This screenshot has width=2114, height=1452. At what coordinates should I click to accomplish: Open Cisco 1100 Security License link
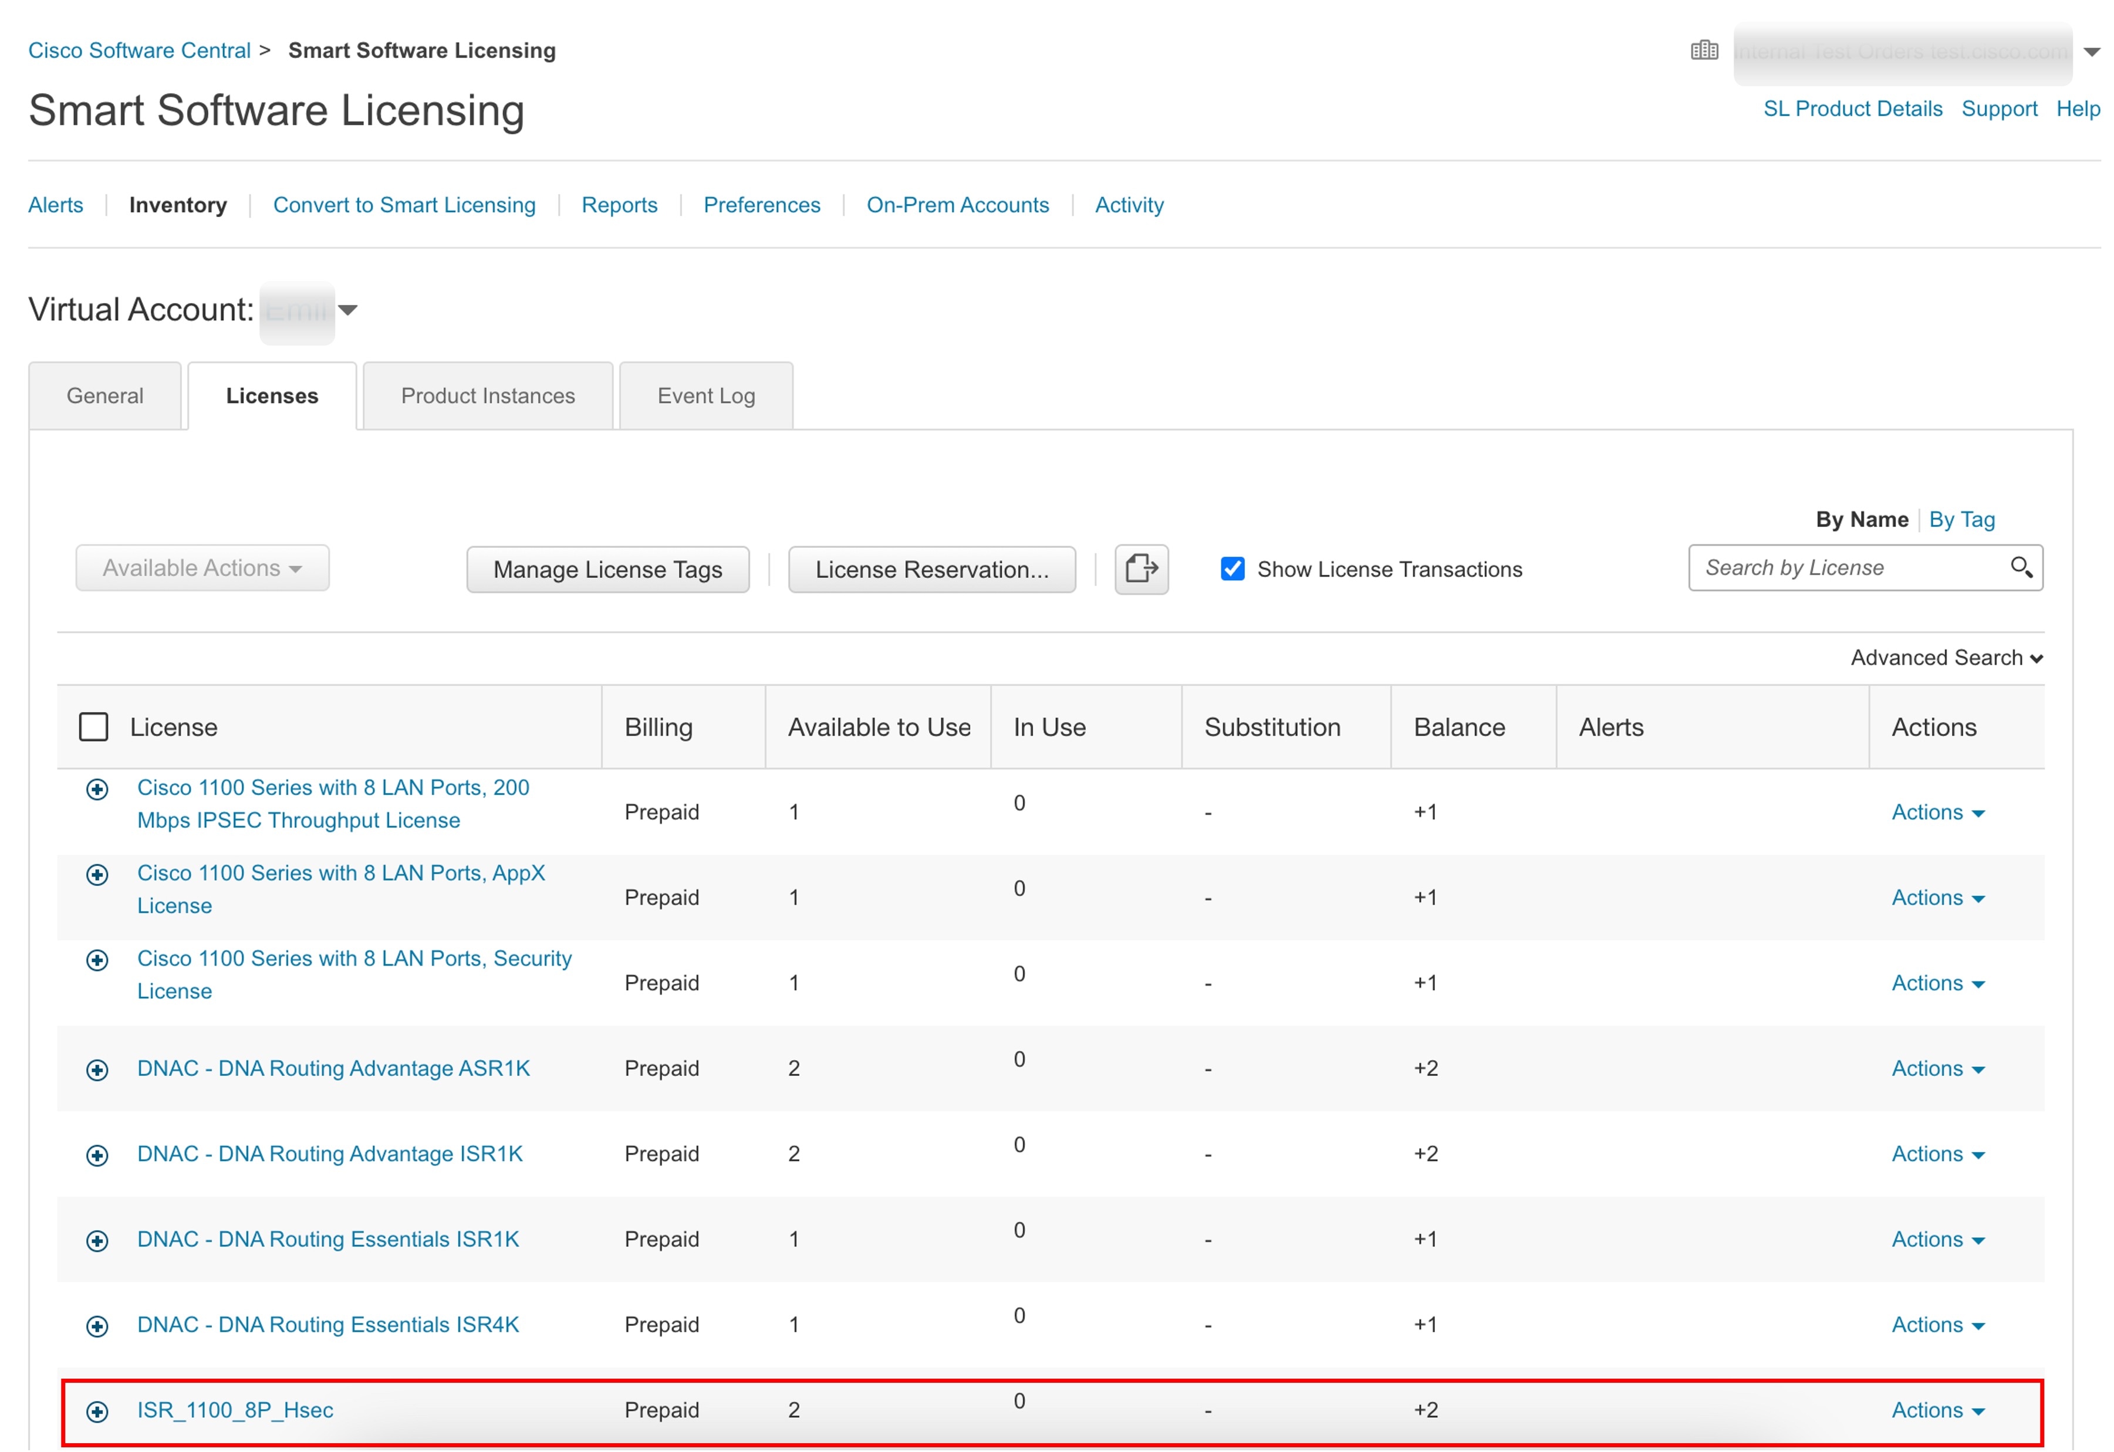[x=355, y=975]
